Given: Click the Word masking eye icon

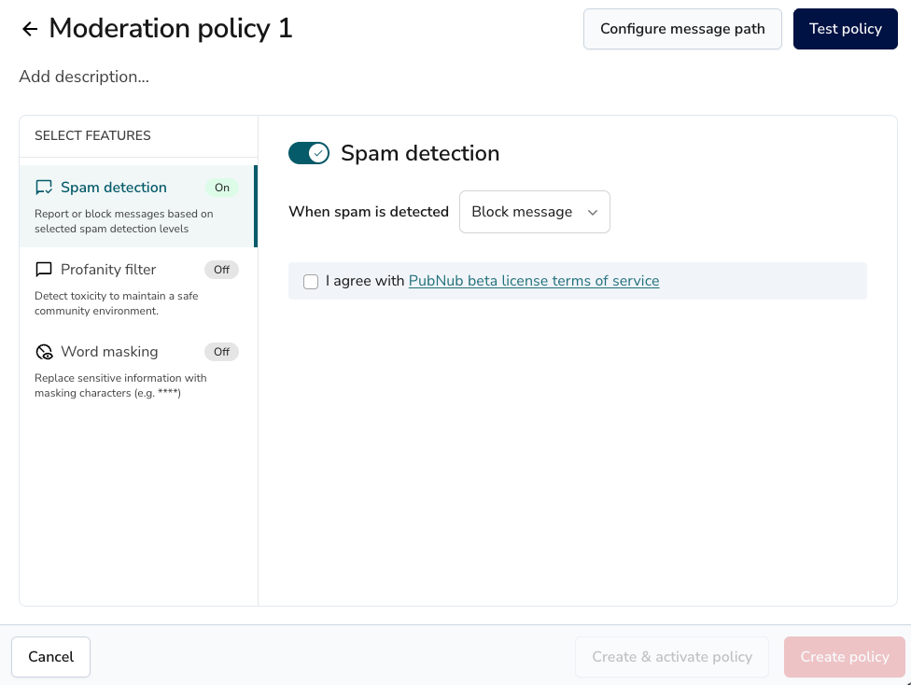Looking at the screenshot, I should [44, 352].
